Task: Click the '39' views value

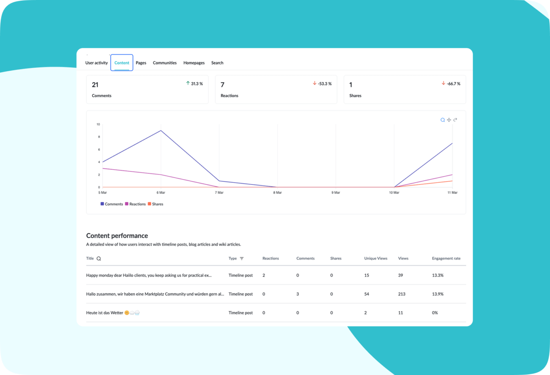Action: [400, 276]
